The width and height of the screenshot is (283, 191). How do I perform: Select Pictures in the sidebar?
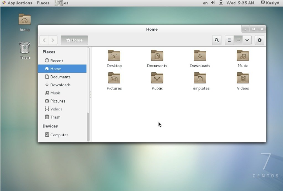62,101
